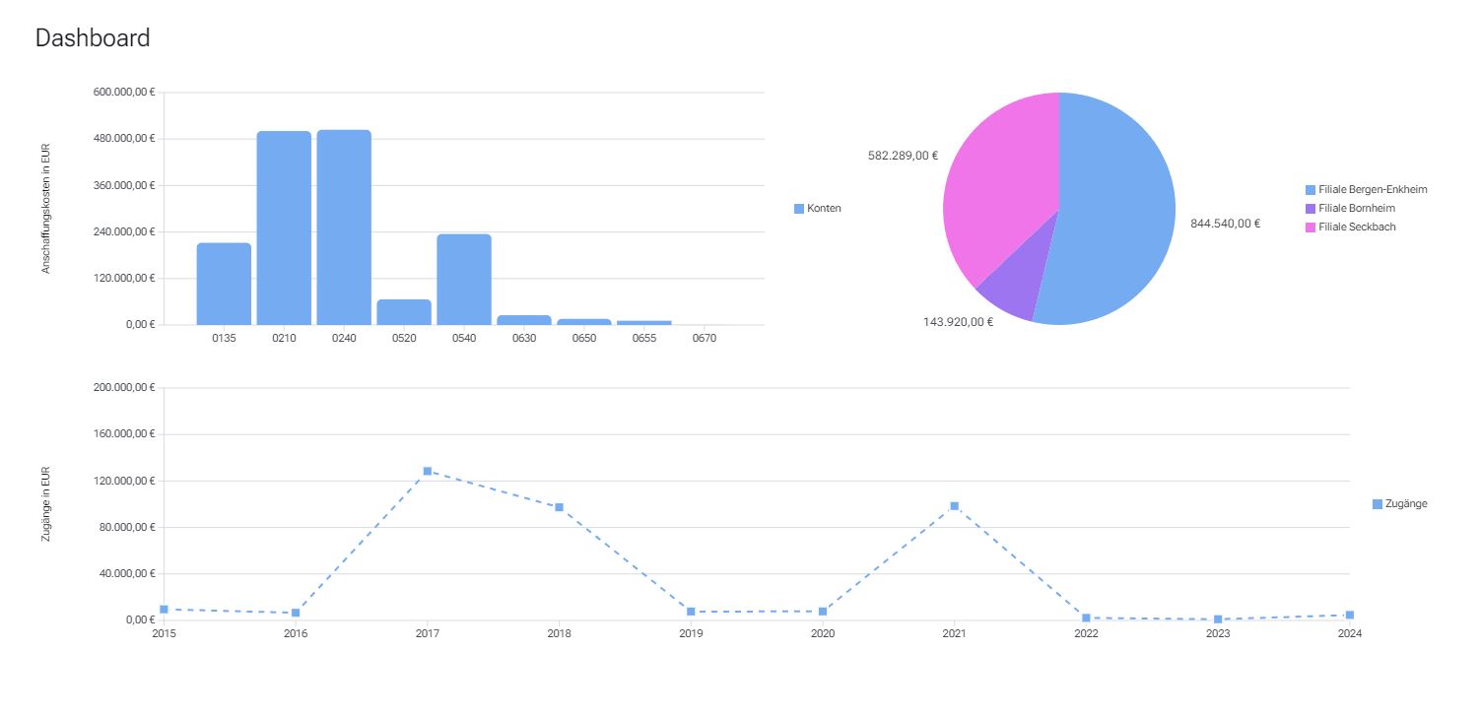Click the 0240 account bar
Image resolution: width=1481 pixels, height=715 pixels.
coord(344,227)
